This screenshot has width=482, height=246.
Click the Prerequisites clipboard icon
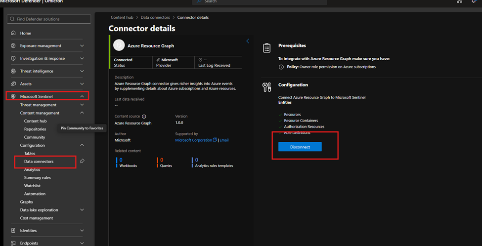tap(266, 47)
